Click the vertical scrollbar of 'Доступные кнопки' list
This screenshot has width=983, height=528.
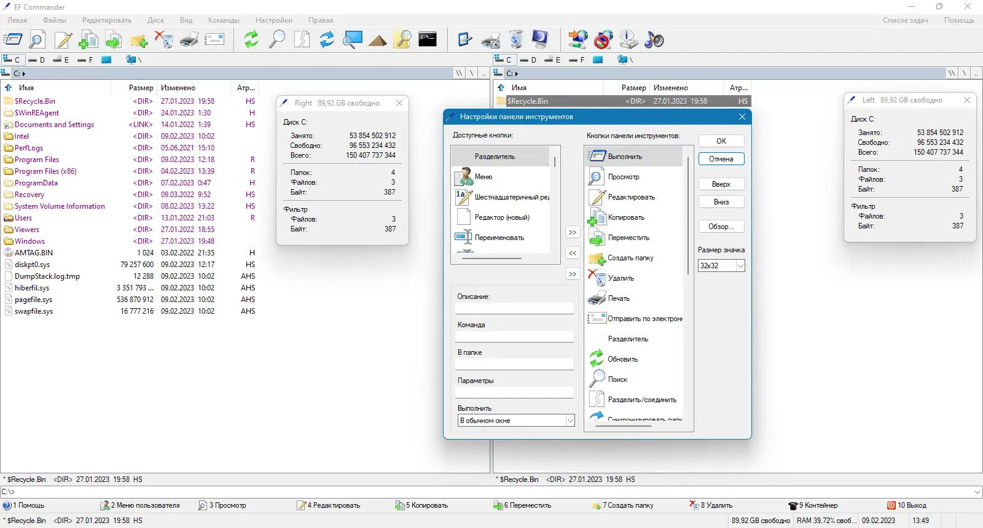(555, 161)
